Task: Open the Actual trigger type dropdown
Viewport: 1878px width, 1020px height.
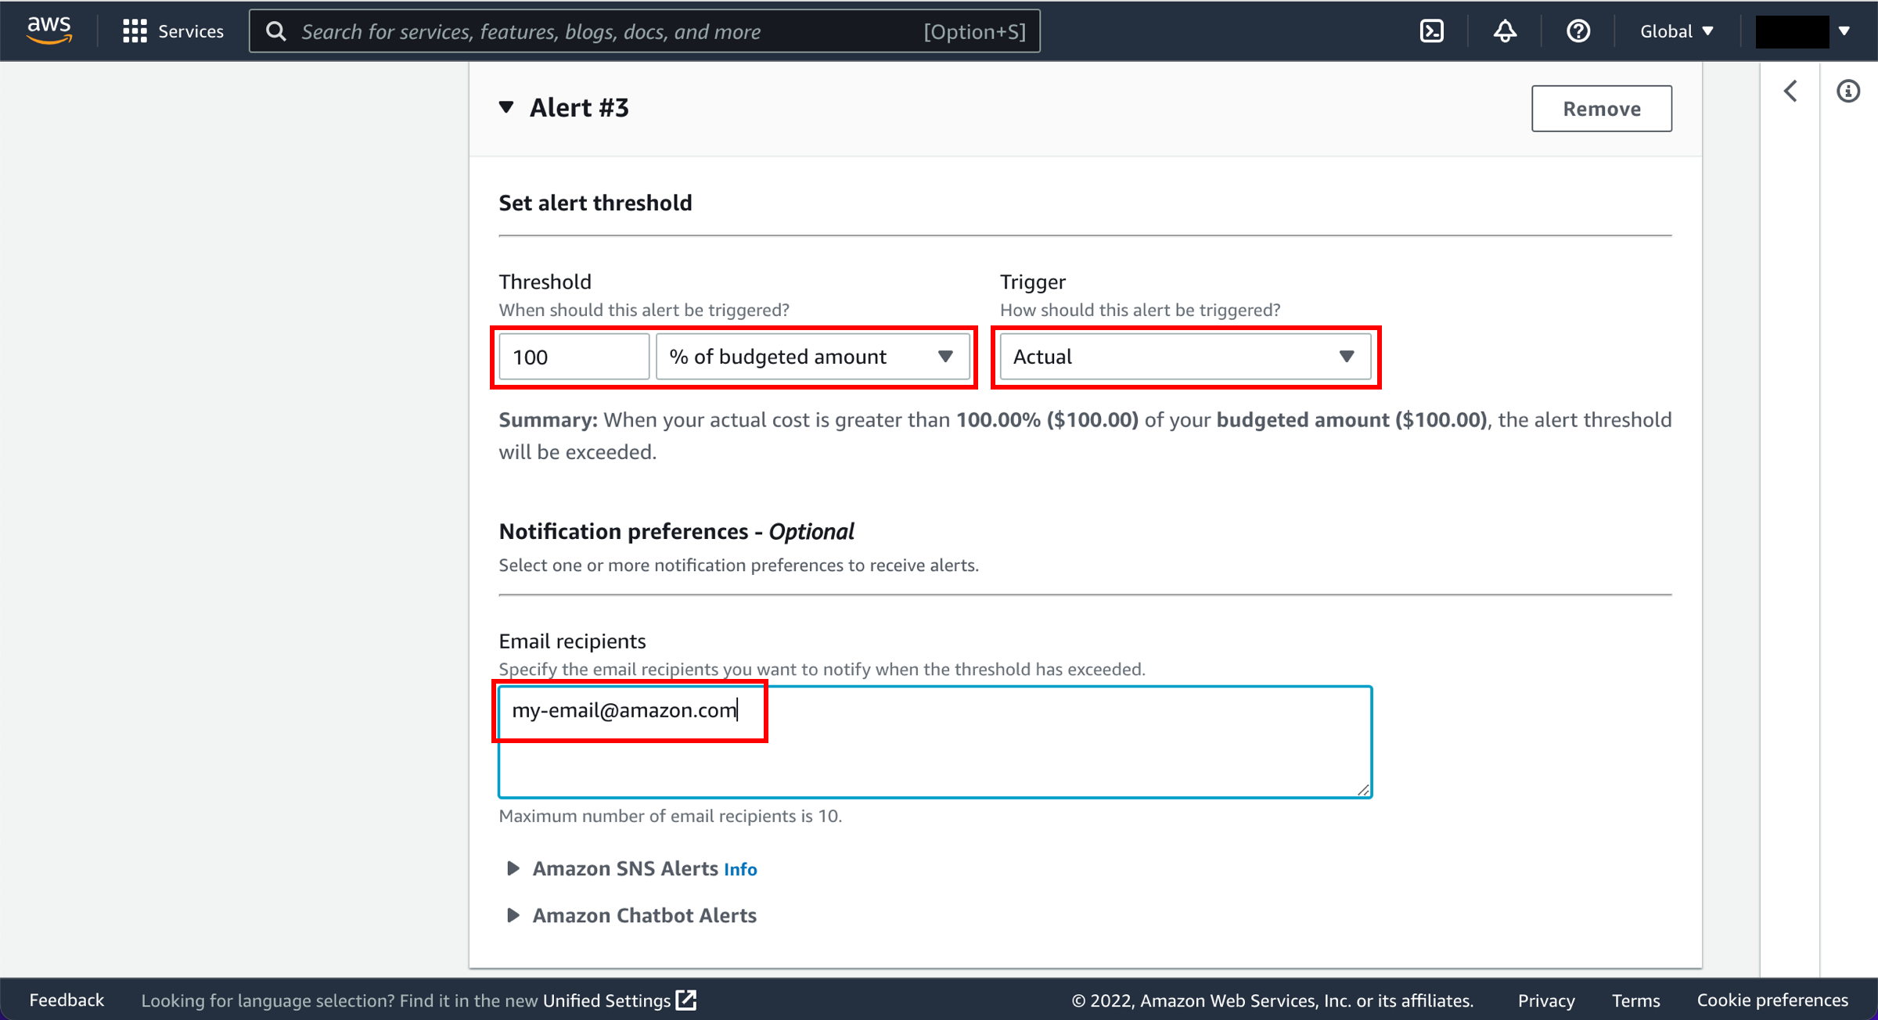Action: (1182, 357)
